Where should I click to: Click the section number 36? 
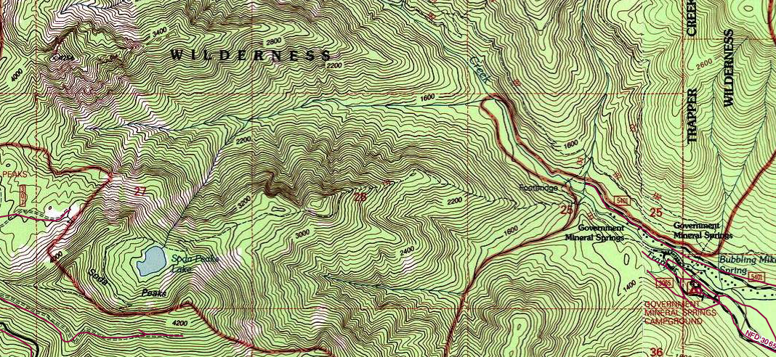pyautogui.click(x=656, y=351)
